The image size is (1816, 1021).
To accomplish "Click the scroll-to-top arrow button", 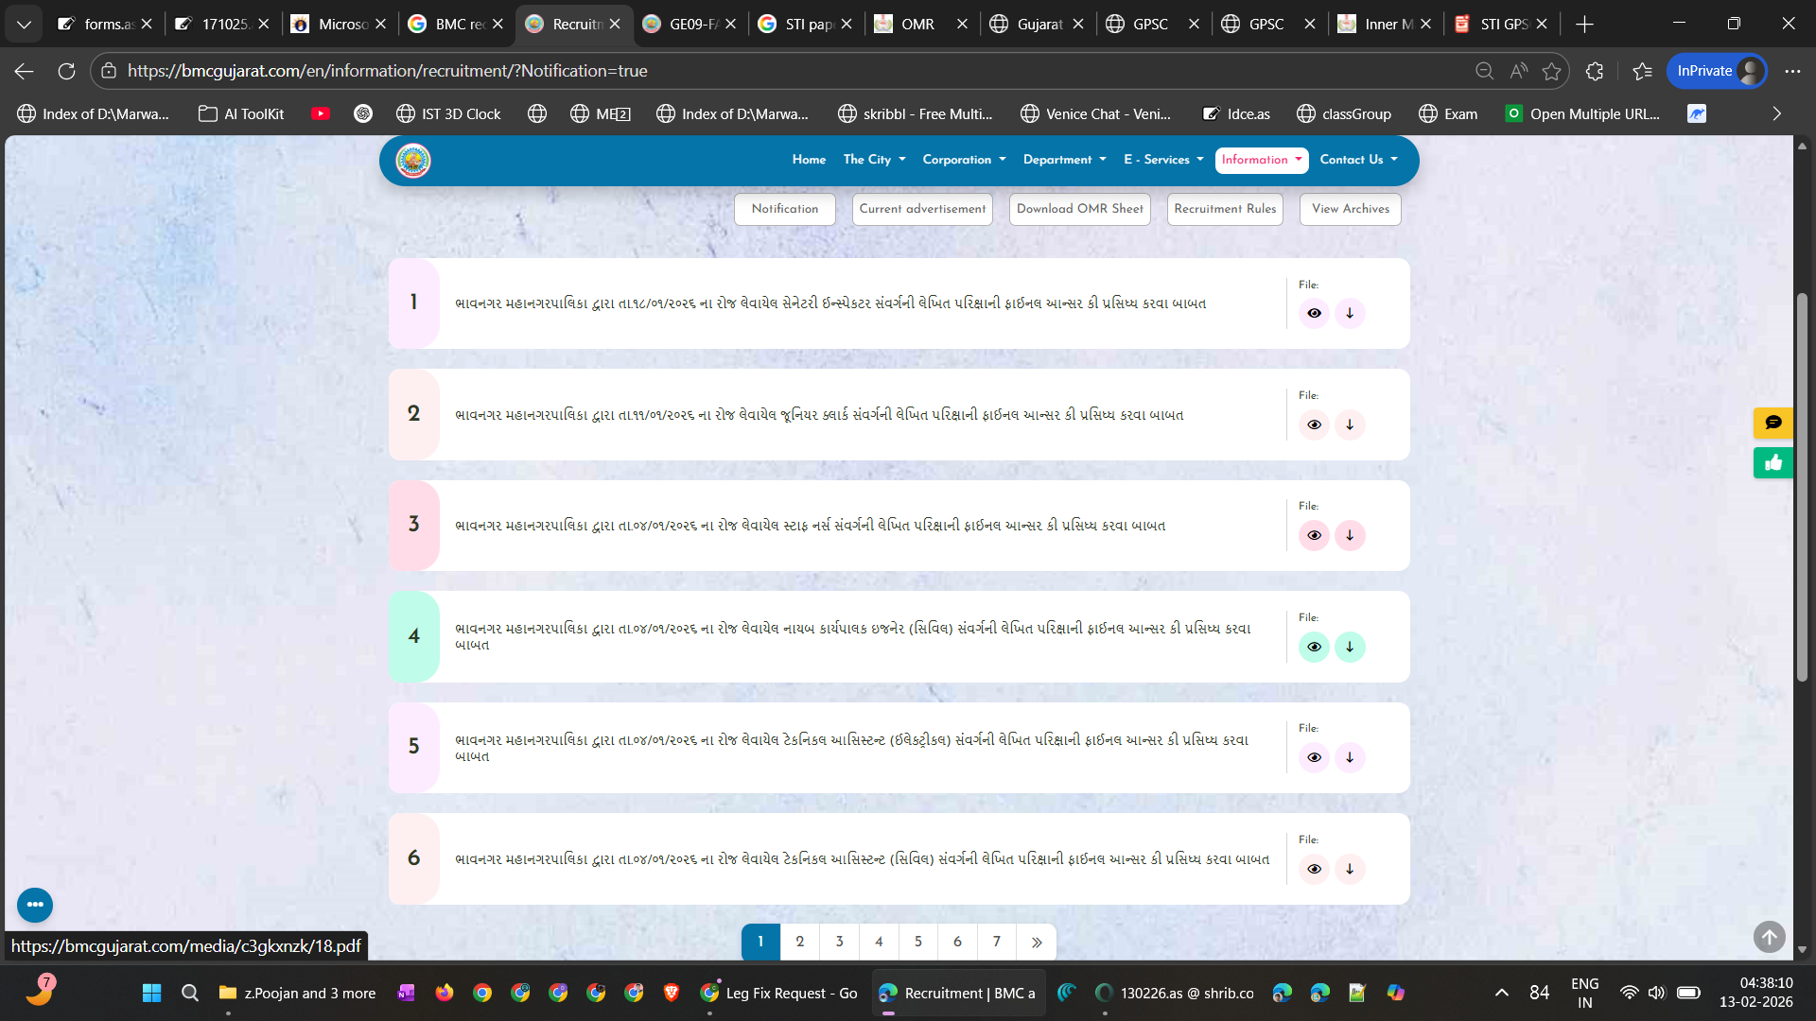I will (1769, 937).
